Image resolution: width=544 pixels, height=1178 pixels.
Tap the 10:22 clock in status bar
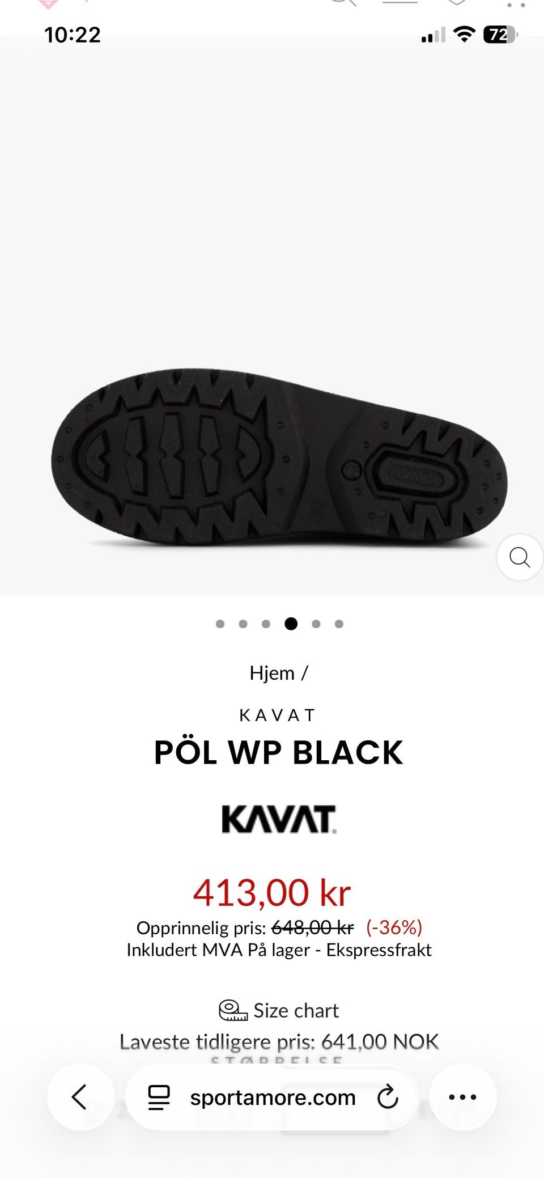click(x=73, y=35)
